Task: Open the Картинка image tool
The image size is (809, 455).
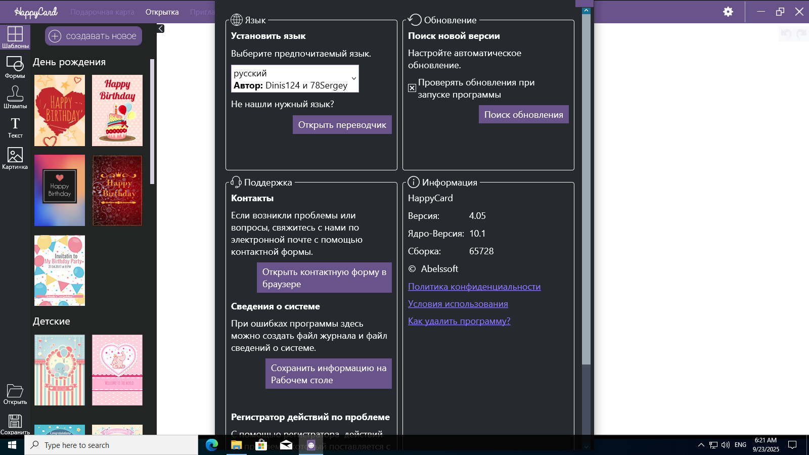Action: (15, 158)
